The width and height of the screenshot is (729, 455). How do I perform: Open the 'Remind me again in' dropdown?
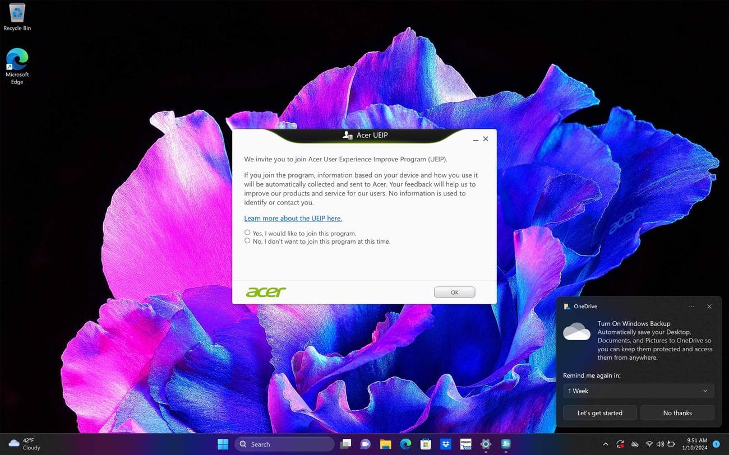[x=638, y=391]
